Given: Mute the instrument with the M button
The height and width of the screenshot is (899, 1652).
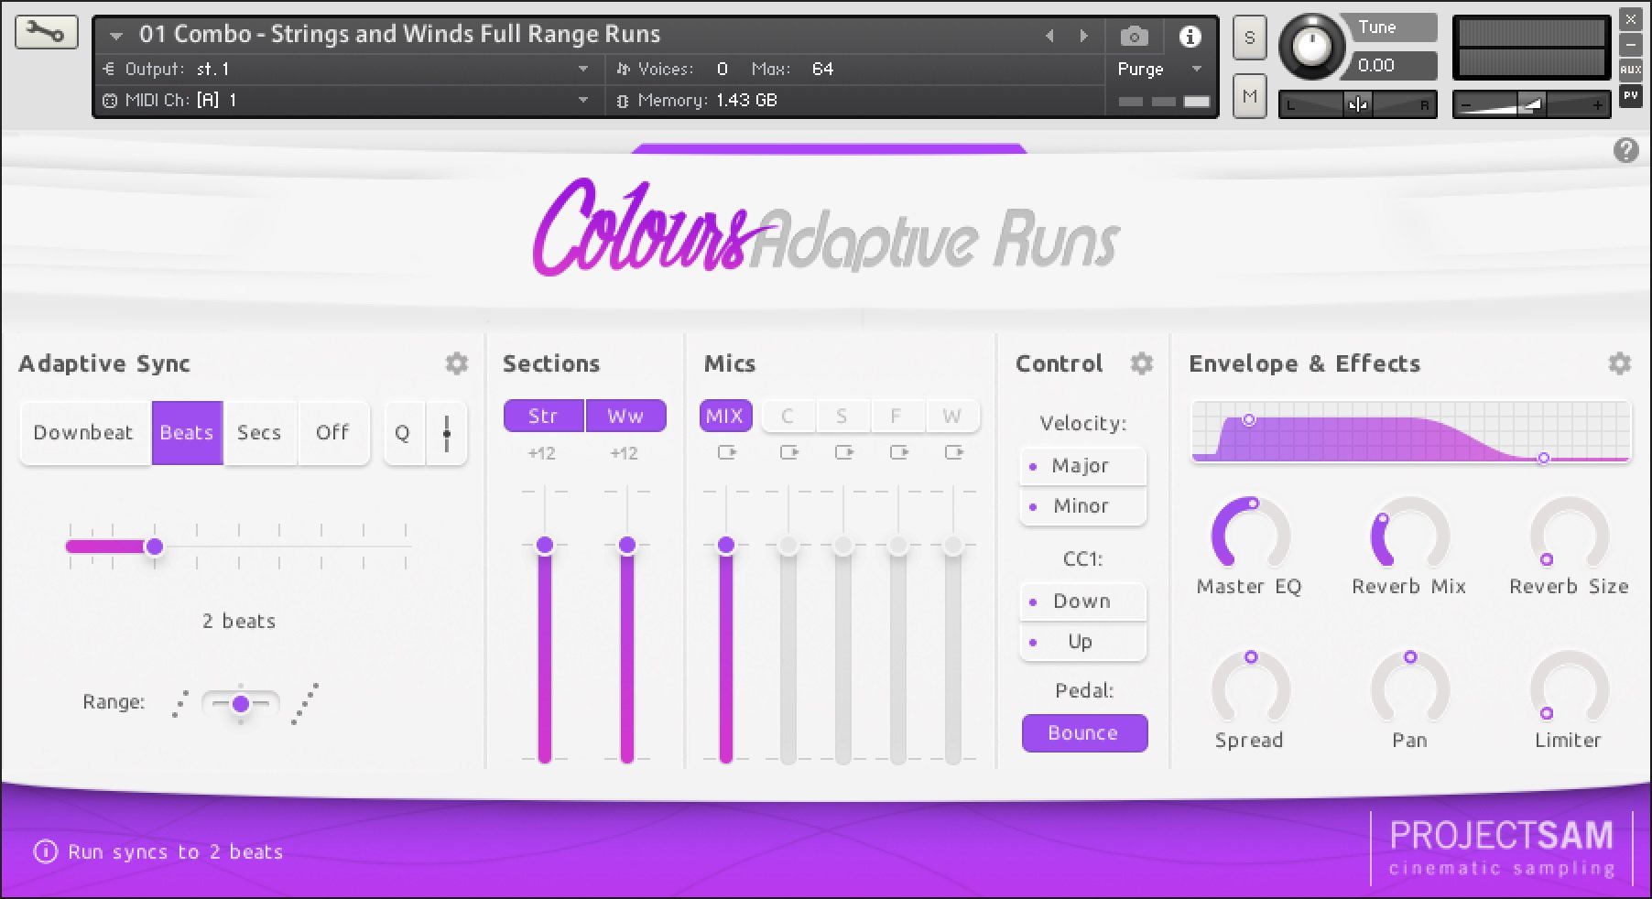Looking at the screenshot, I should coord(1249,96).
